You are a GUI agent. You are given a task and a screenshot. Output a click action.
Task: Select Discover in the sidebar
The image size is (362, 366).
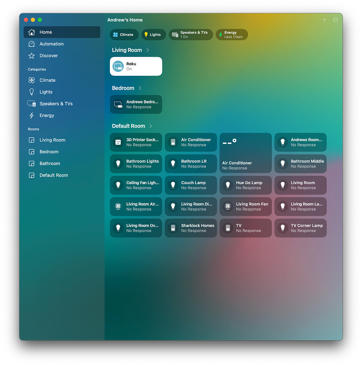62,56
